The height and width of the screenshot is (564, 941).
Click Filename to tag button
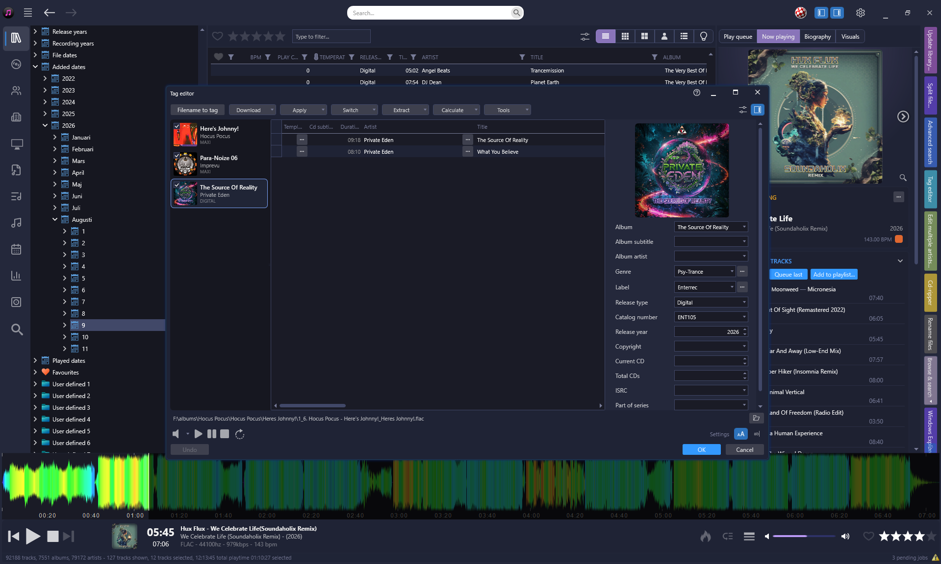coord(197,110)
